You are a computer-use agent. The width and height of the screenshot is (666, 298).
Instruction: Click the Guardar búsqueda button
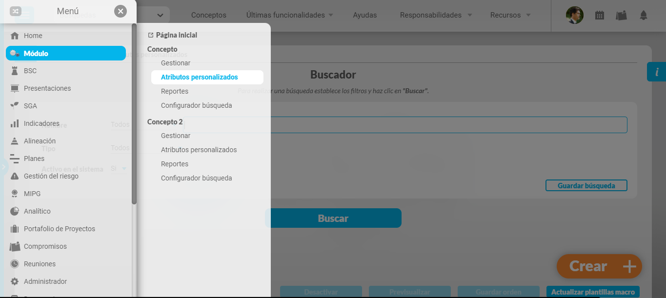[x=586, y=185]
